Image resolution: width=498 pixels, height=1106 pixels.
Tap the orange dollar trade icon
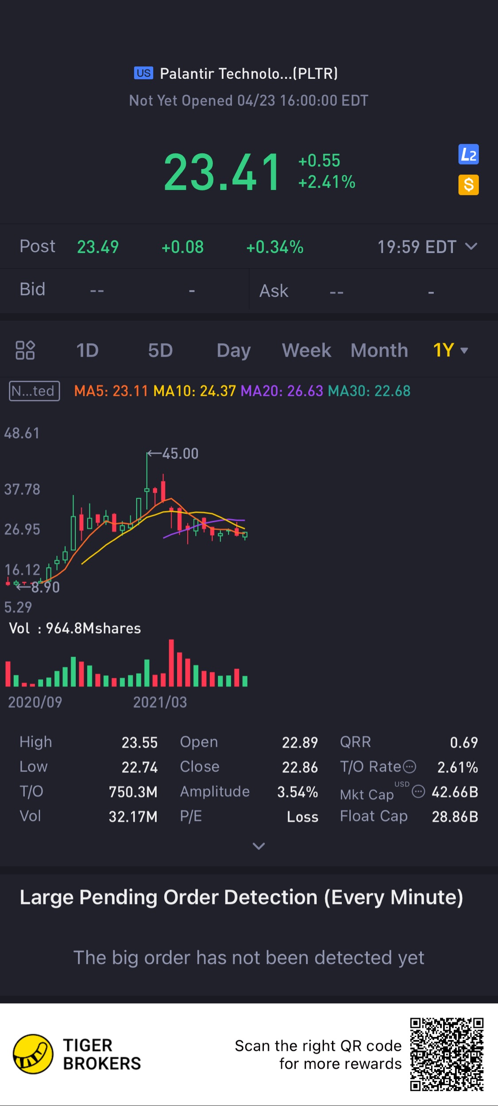(468, 185)
